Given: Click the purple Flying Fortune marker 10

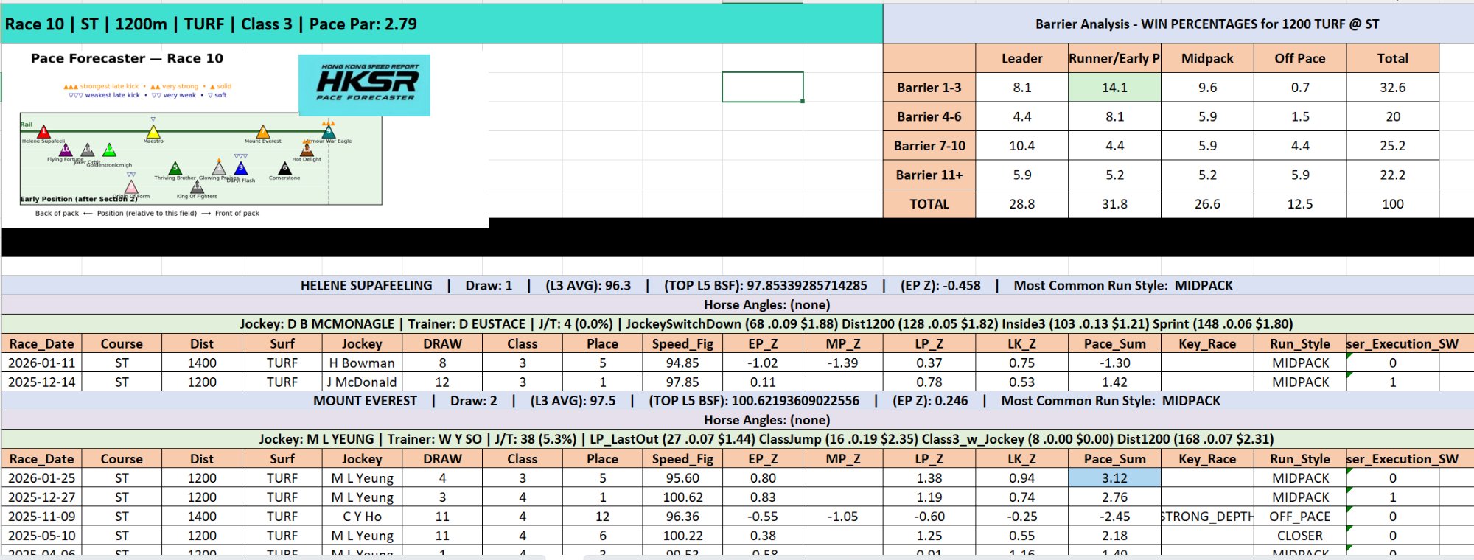Looking at the screenshot, I should click(x=66, y=150).
